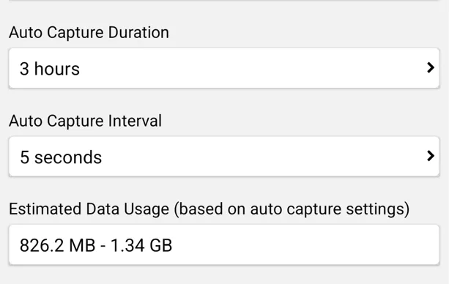This screenshot has height=284, width=449.
Task: Click '826.2 MB' lower estimate value
Action: 58,245
